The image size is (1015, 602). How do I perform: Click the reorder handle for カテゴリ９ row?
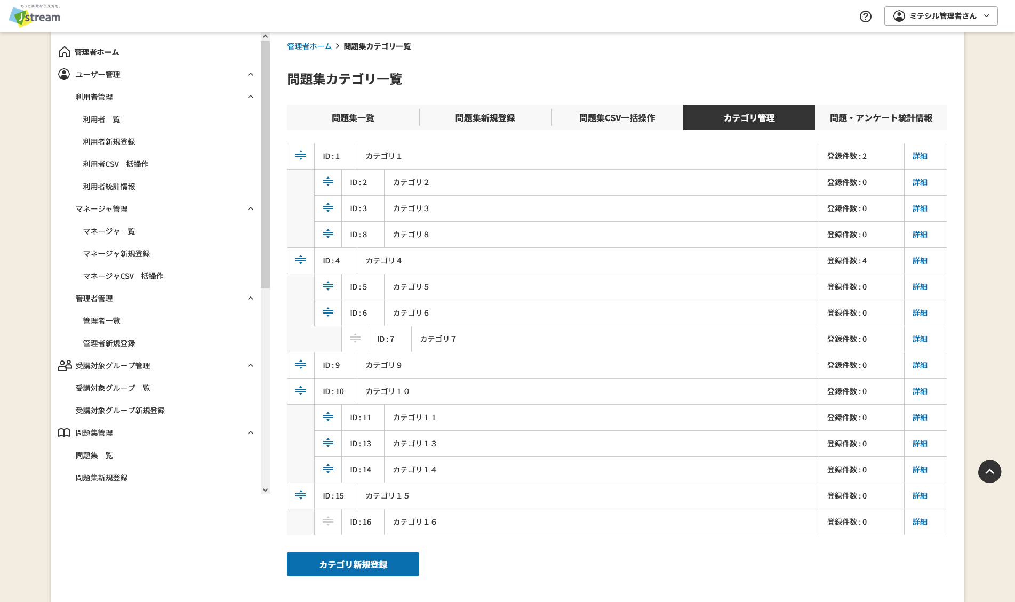tap(301, 365)
